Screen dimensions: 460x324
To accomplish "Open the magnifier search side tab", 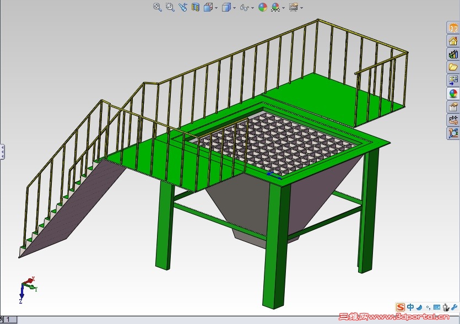I will [453, 133].
